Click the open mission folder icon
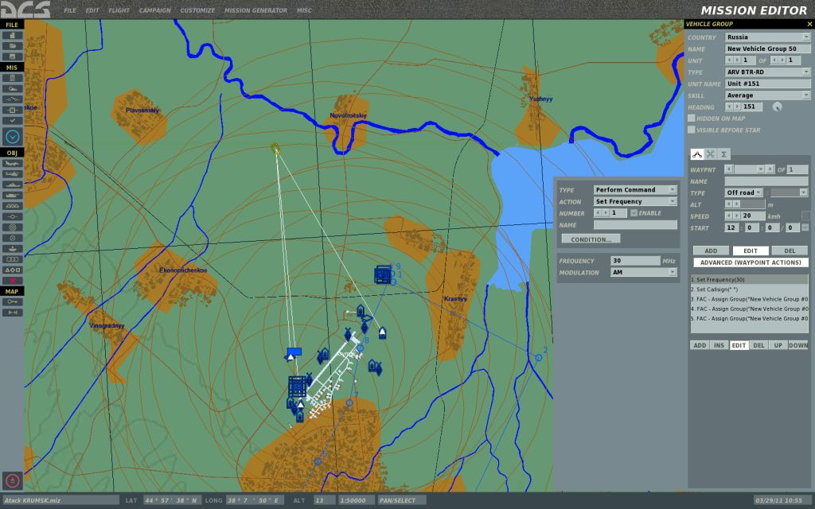The height and width of the screenshot is (509, 815). 13,45
